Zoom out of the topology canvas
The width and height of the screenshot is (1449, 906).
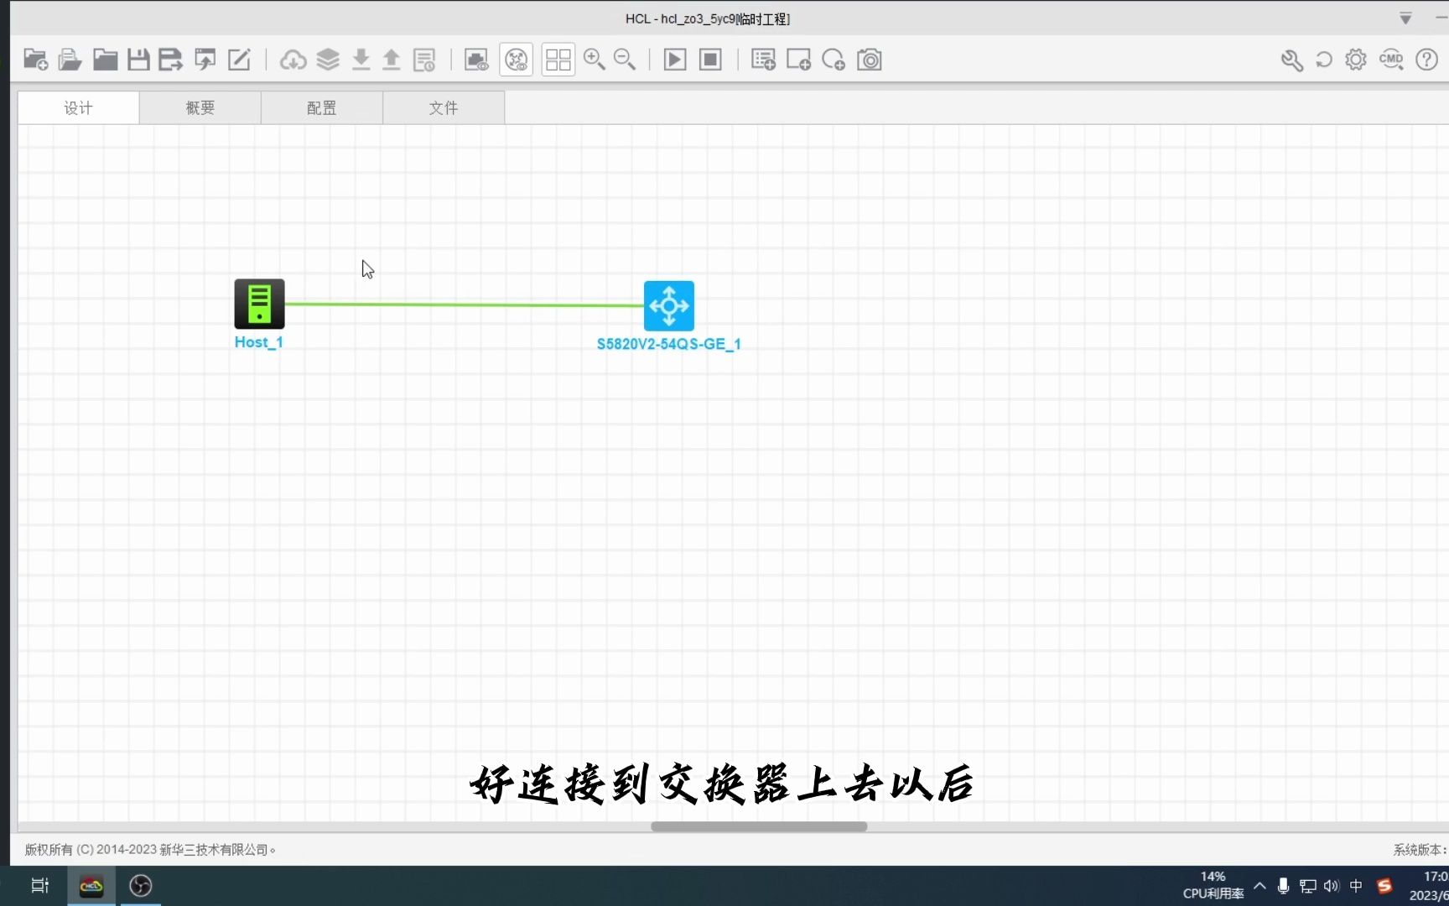(x=625, y=59)
